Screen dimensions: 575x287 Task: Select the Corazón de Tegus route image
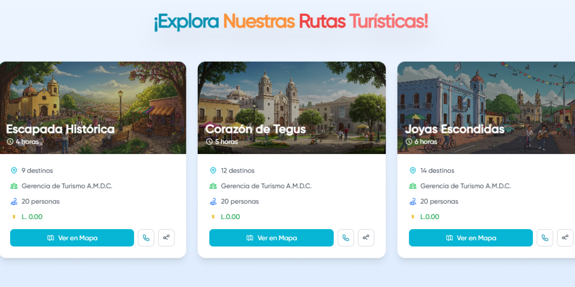pos(292,108)
